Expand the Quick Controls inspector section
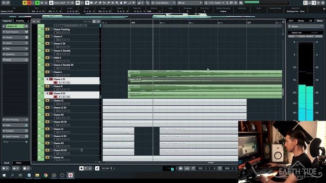This screenshot has height=183, width=326. (x=15, y=136)
